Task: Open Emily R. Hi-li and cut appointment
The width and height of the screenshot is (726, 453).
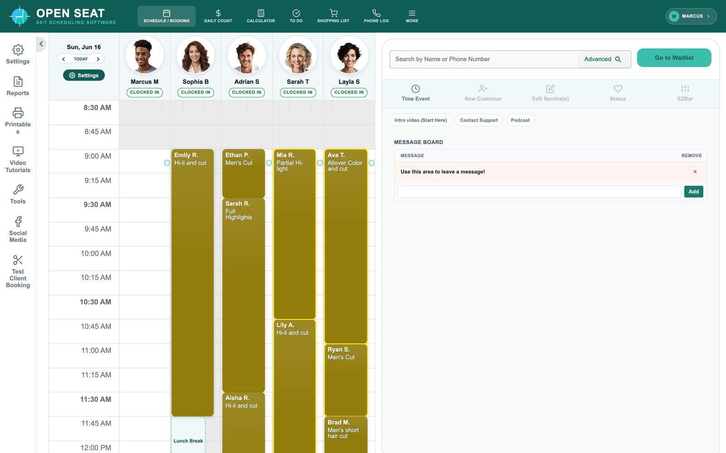Action: (192, 283)
